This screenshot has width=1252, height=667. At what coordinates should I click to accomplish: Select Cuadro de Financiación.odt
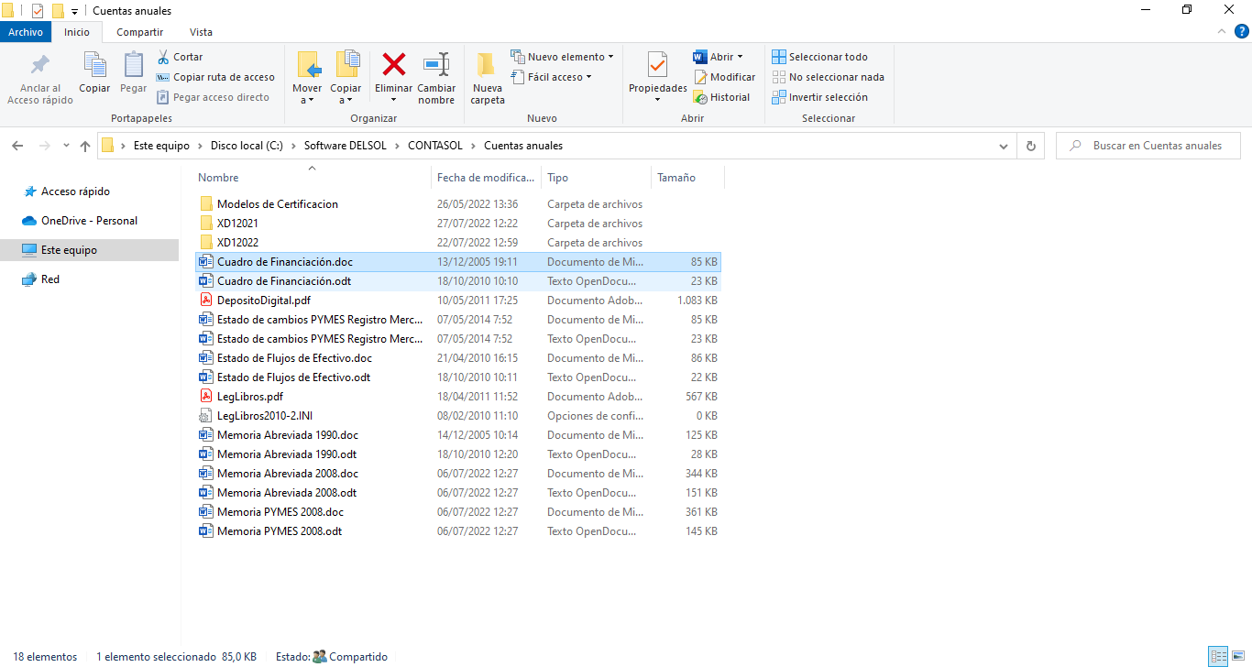pyautogui.click(x=458, y=281)
